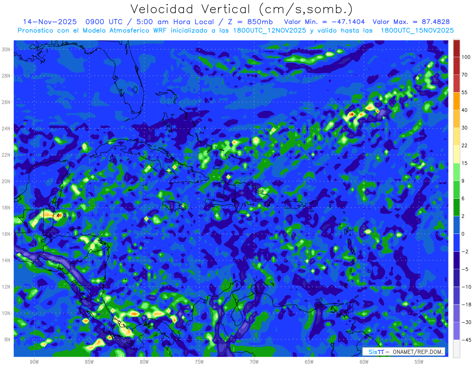Click the swatch between -10 and -5
The image size is (475, 367).
tap(456, 278)
